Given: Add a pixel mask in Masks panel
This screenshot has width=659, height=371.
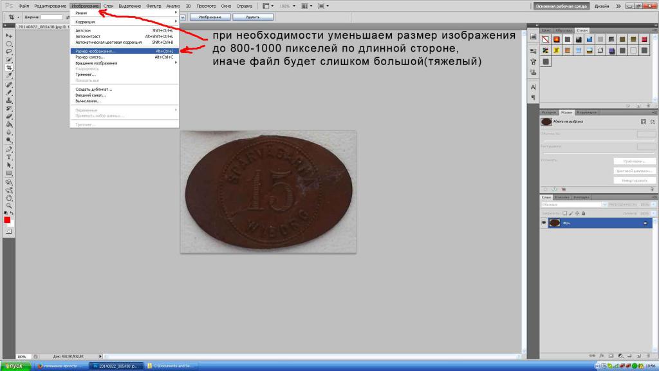Looking at the screenshot, I should 643,121.
